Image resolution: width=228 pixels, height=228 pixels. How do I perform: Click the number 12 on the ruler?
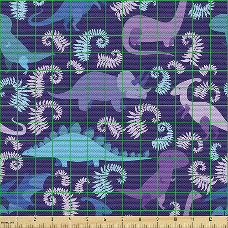coord(210,219)
